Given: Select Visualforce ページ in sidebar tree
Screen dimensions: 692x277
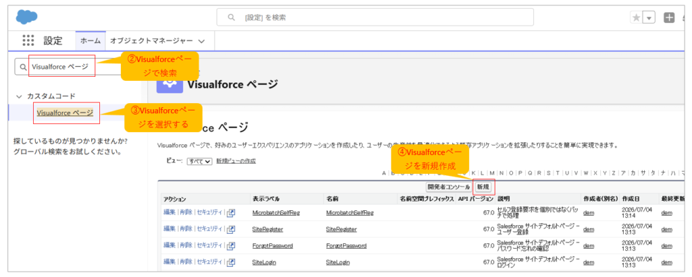Looking at the screenshot, I should click(x=65, y=113).
